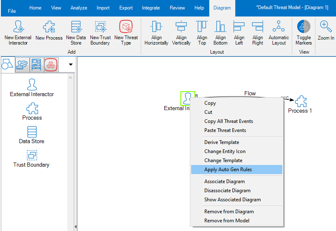Select the Process 1 node on canvas
Screen dimensions: 336x231
tap(301, 102)
